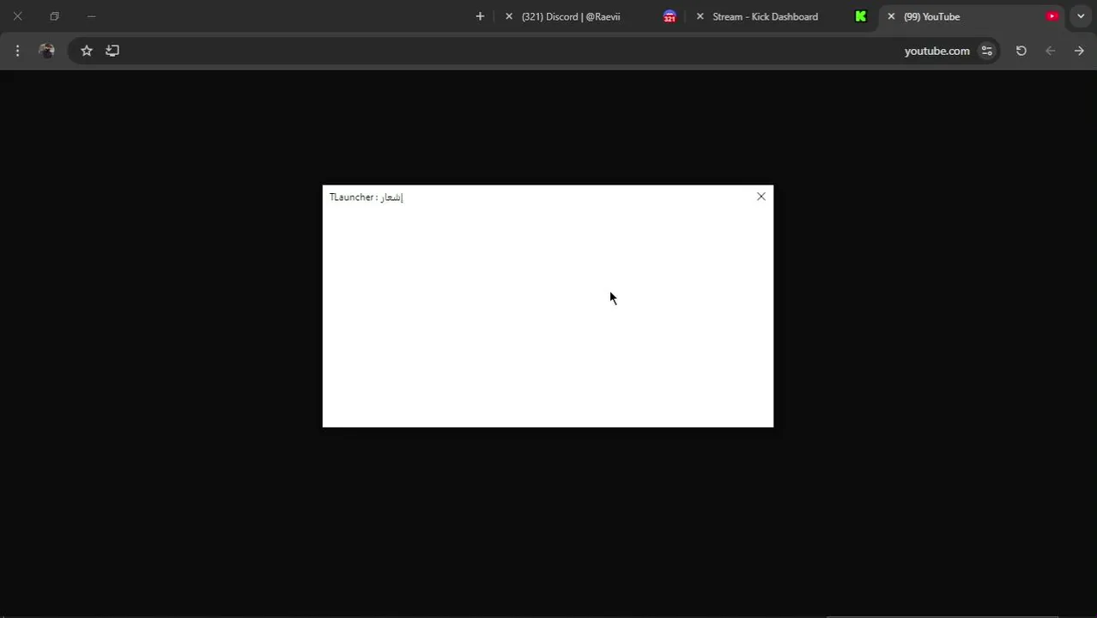
Task: Click the install app icon in address bar
Action: tap(112, 51)
